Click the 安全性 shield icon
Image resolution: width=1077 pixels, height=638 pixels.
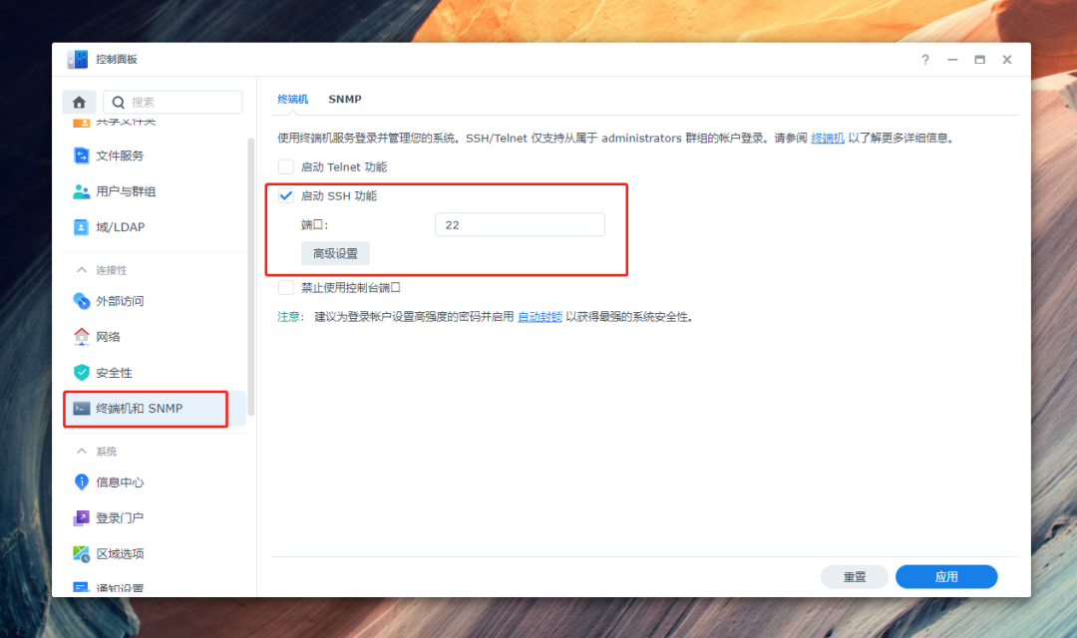[x=81, y=372]
